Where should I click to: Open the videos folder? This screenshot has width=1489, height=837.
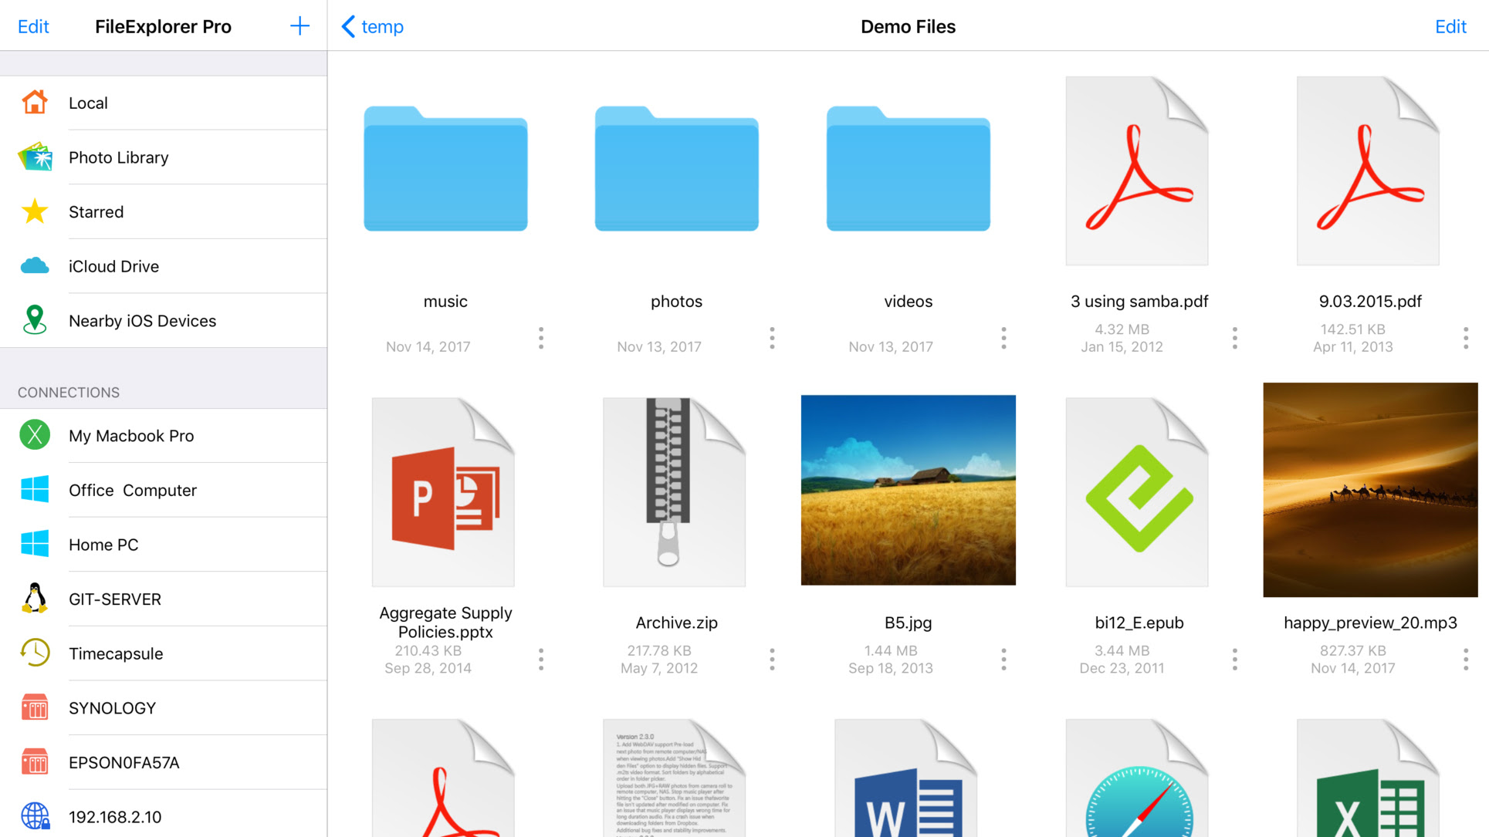[x=908, y=169]
